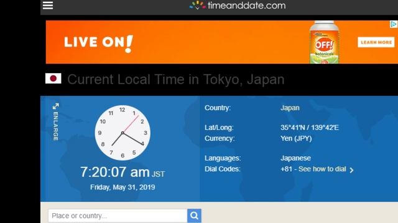This screenshot has height=223, width=398.
Task: Click the 7:20:07 am digital time
Action: (x=114, y=172)
